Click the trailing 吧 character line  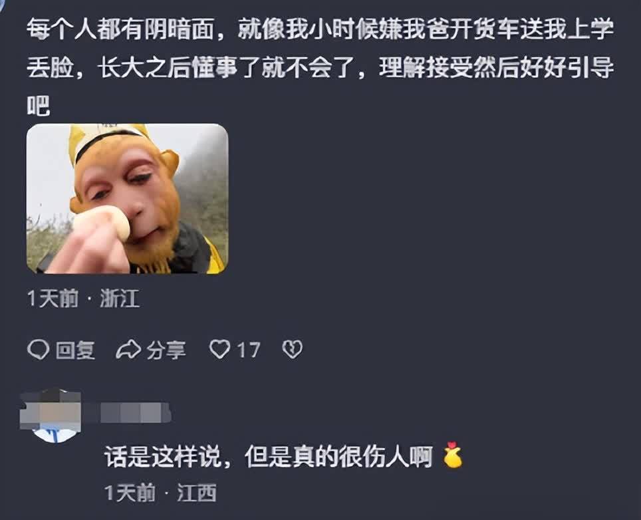pos(39,106)
